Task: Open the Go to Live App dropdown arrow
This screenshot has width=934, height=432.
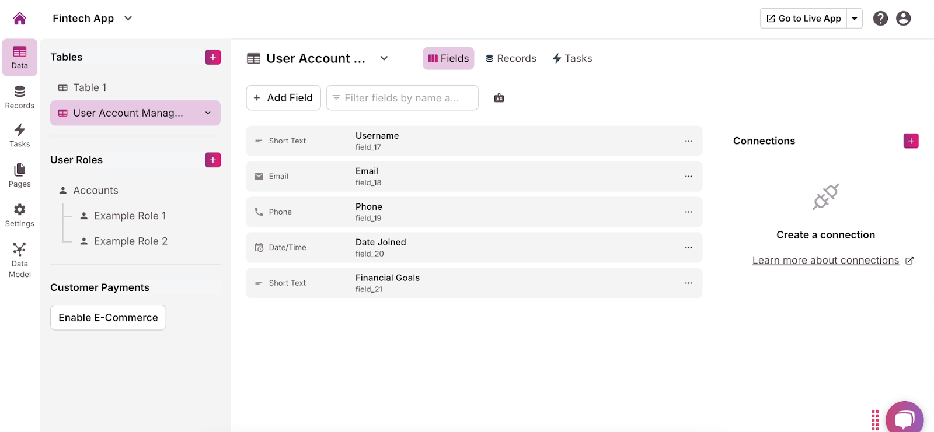Action: pos(855,19)
